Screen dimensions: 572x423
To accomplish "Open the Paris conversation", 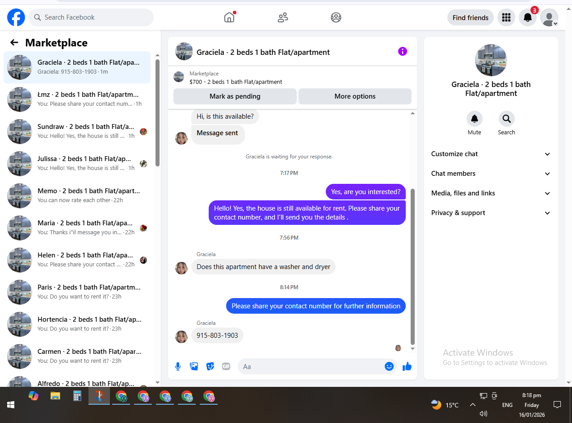I will point(77,292).
